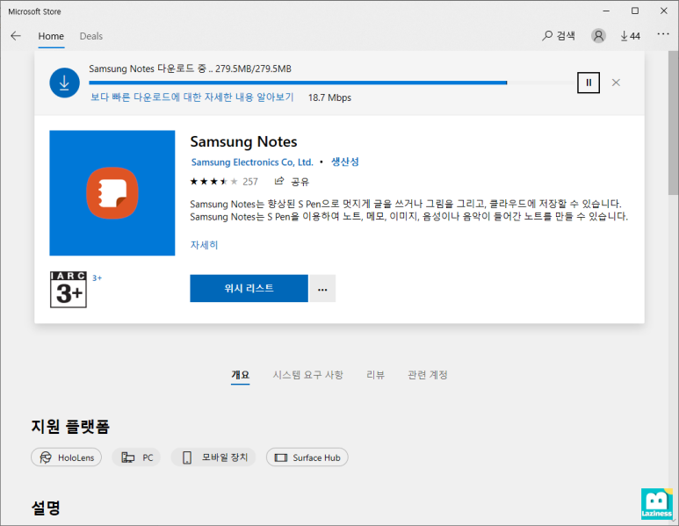Open more actions next to wish list
679x526 pixels.
[322, 288]
